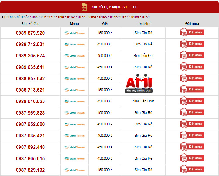This screenshot has height=176, width=219.
Task: Click the 'Sim số đẹp' column header
Action: pos(30,24)
